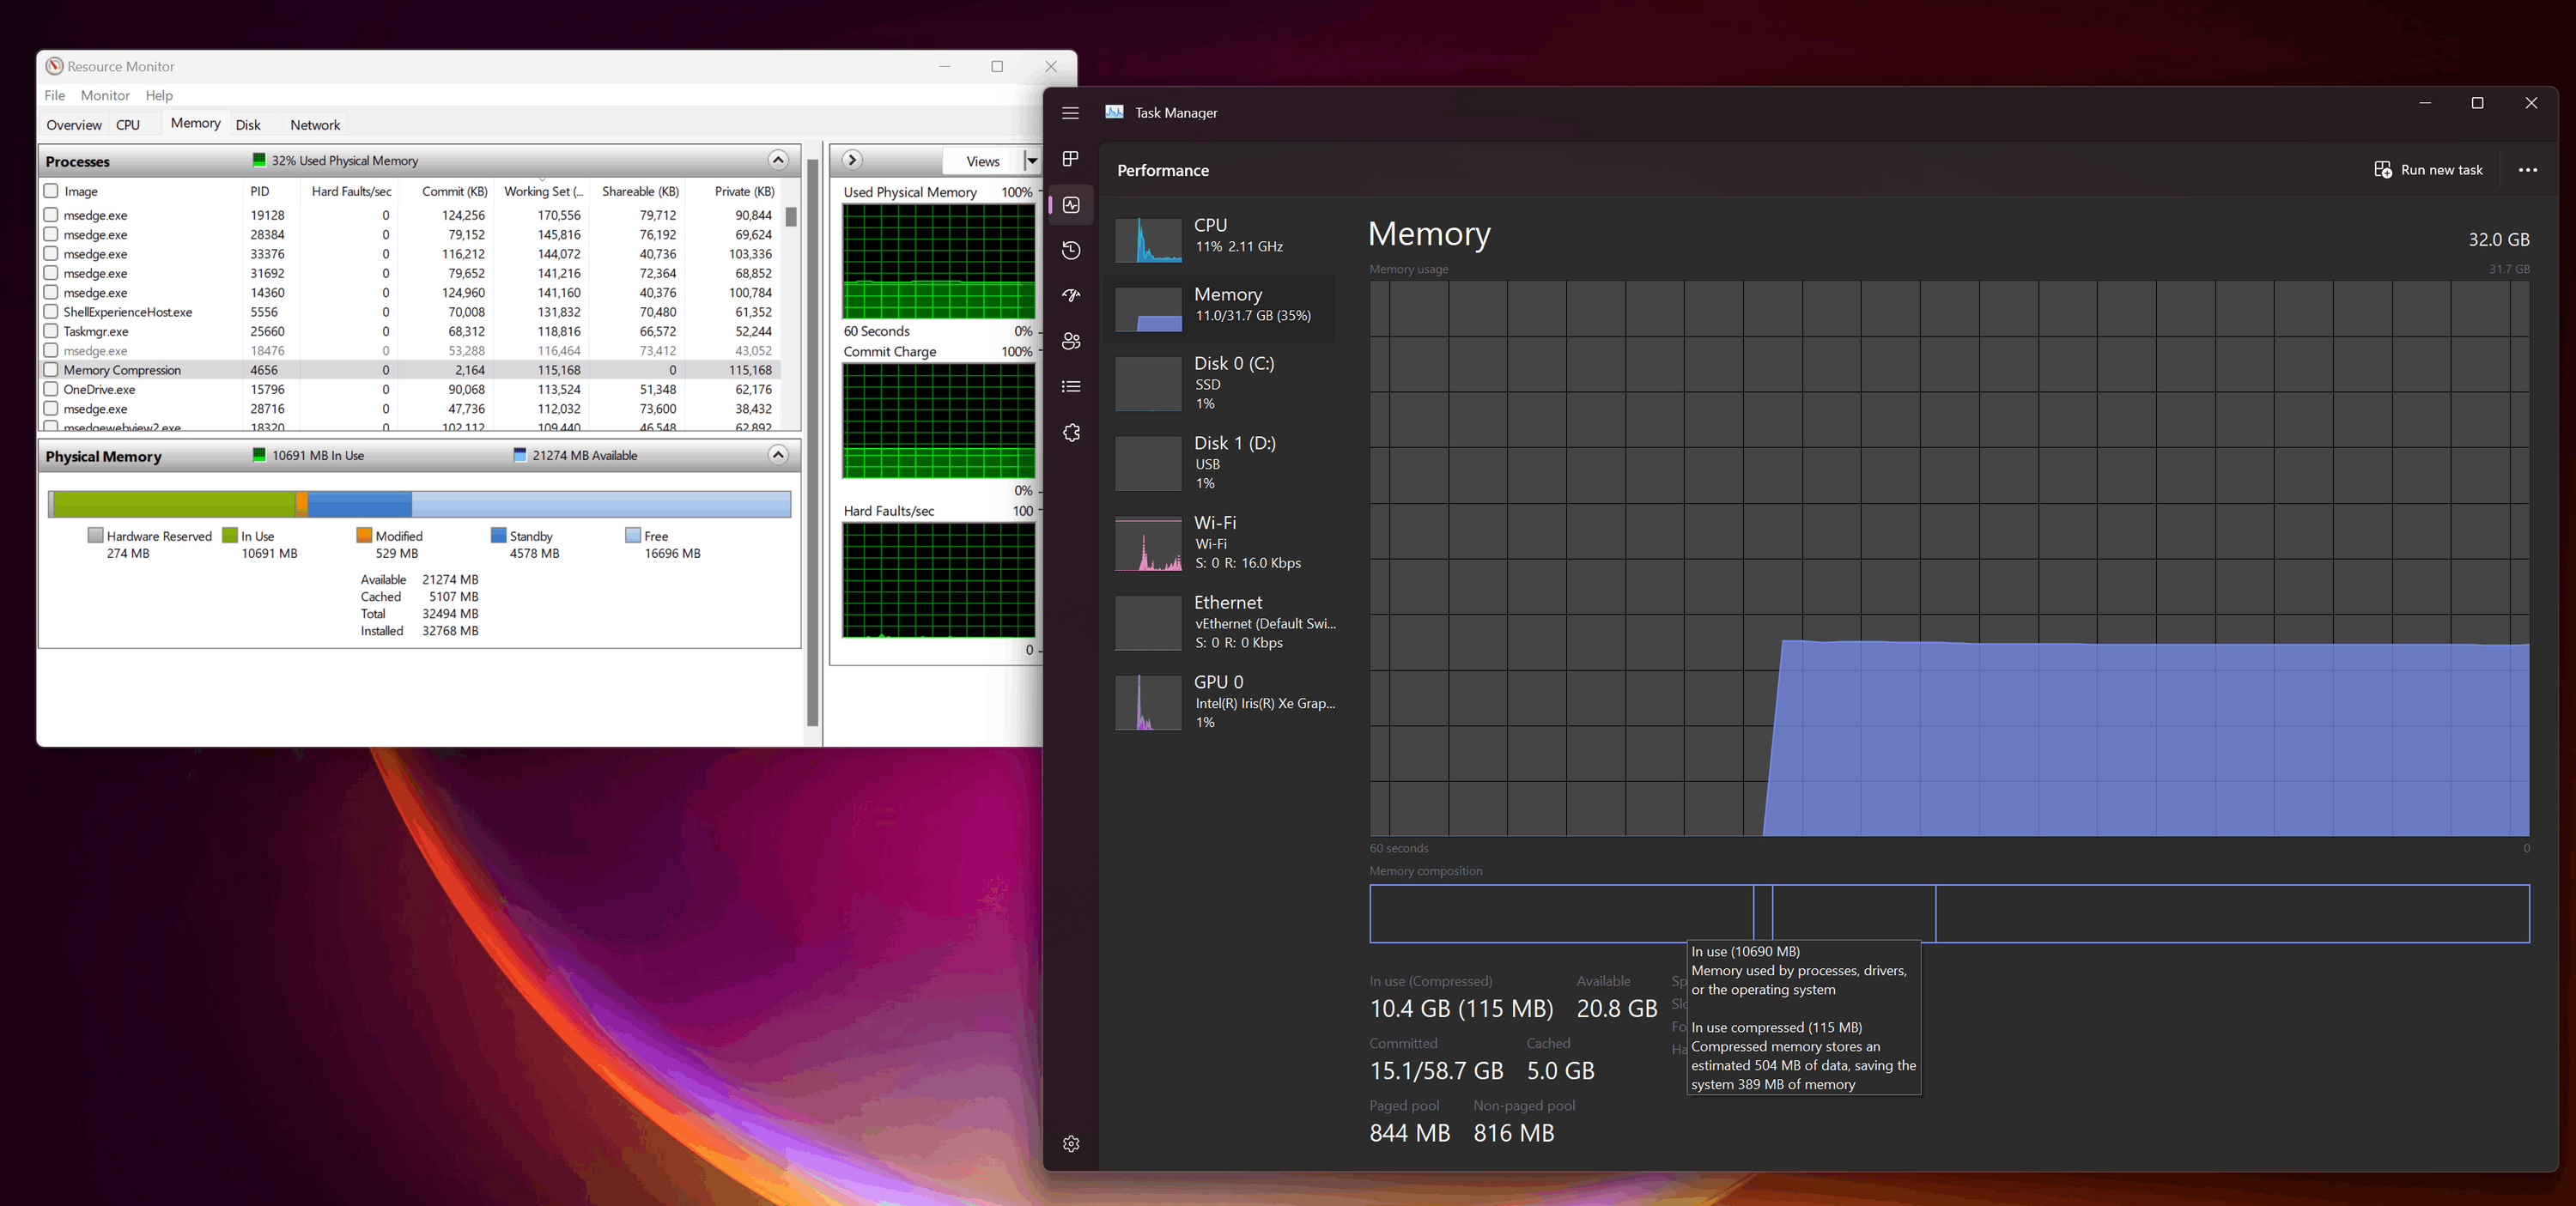Sort by Shareable (KB) column header
2576x1206 pixels.
[x=640, y=191]
